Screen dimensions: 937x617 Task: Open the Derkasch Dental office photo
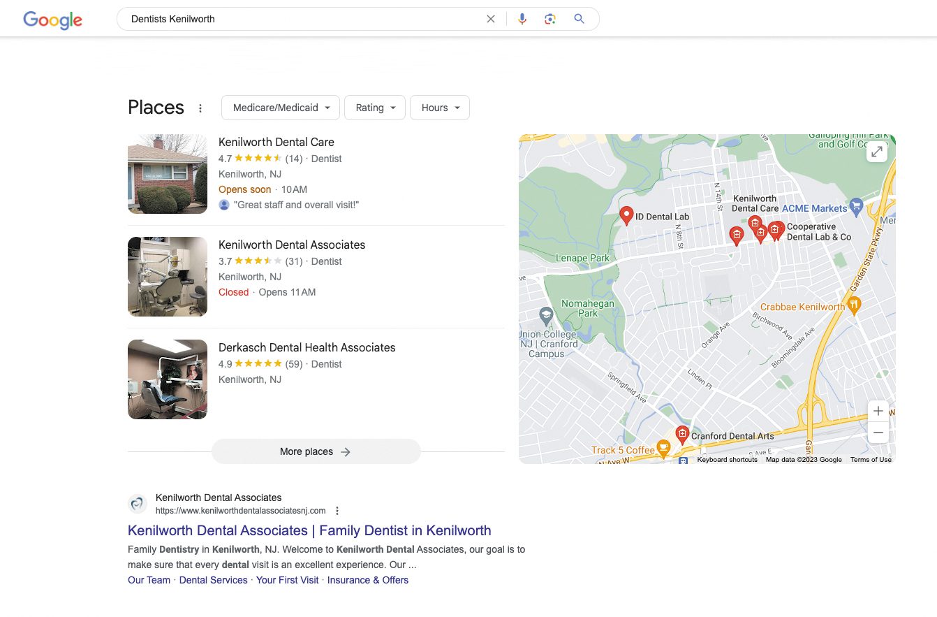click(x=168, y=379)
